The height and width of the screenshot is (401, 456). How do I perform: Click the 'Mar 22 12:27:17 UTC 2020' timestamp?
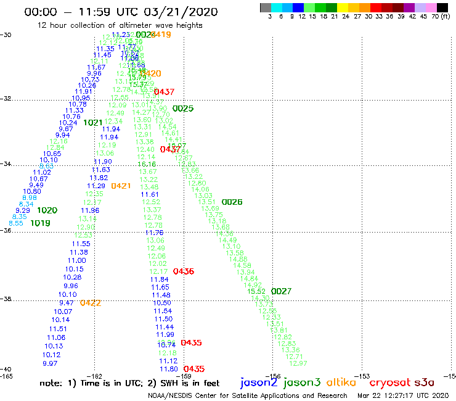click(x=403, y=396)
